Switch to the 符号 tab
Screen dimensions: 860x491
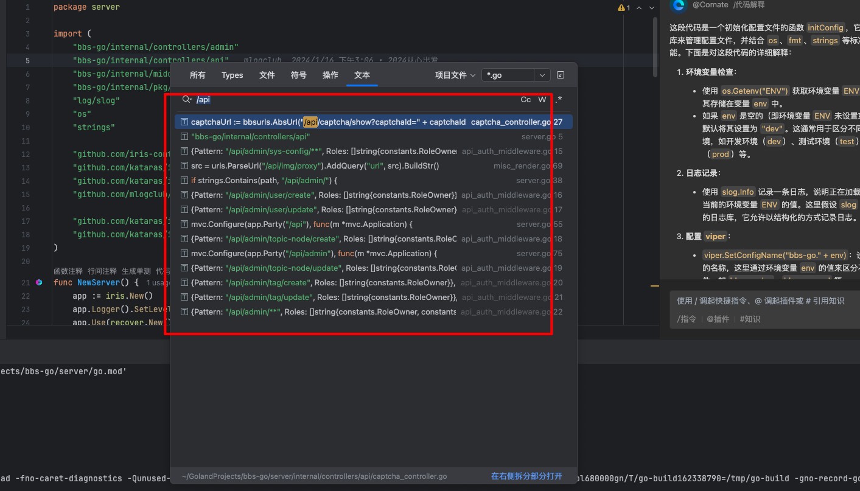point(299,75)
